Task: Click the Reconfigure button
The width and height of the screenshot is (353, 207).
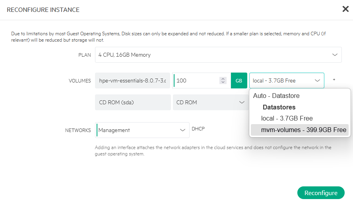Action: pos(320,193)
